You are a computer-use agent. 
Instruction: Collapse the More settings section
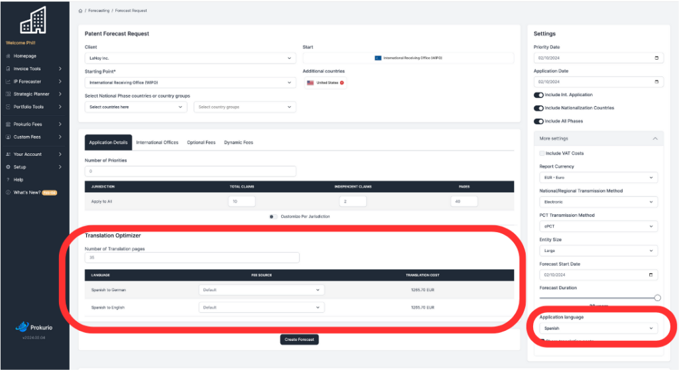click(x=654, y=139)
